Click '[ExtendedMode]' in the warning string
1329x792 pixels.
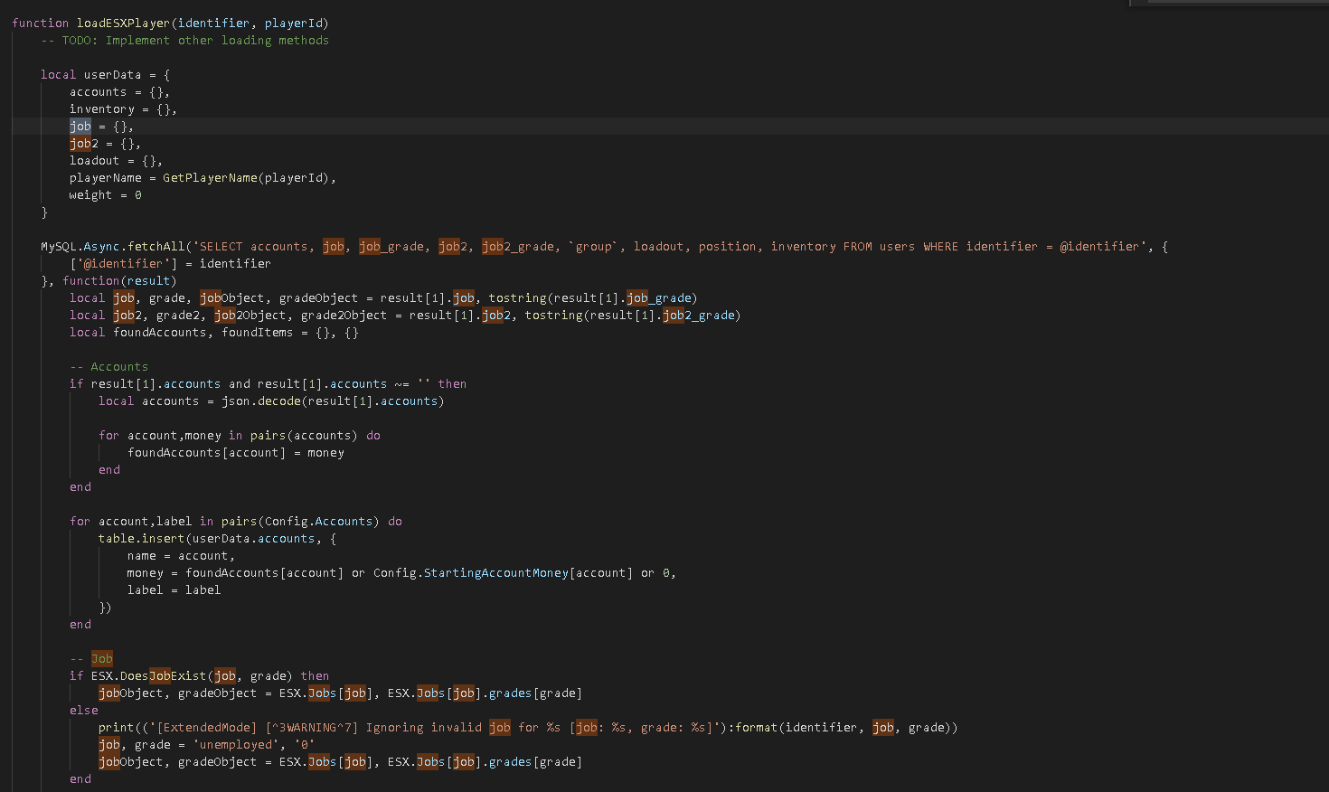(x=206, y=727)
